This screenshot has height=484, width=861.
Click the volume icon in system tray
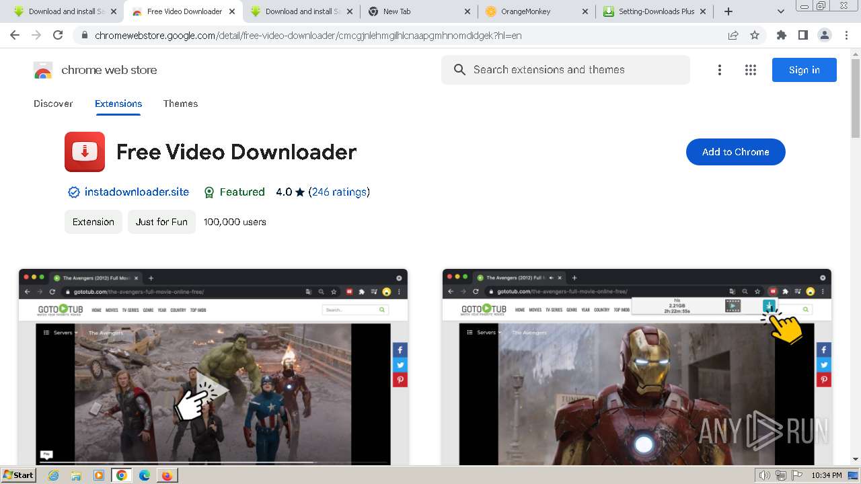(x=764, y=475)
